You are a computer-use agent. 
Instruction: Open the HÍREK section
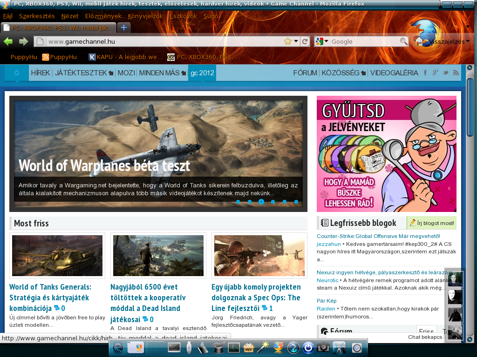point(41,73)
